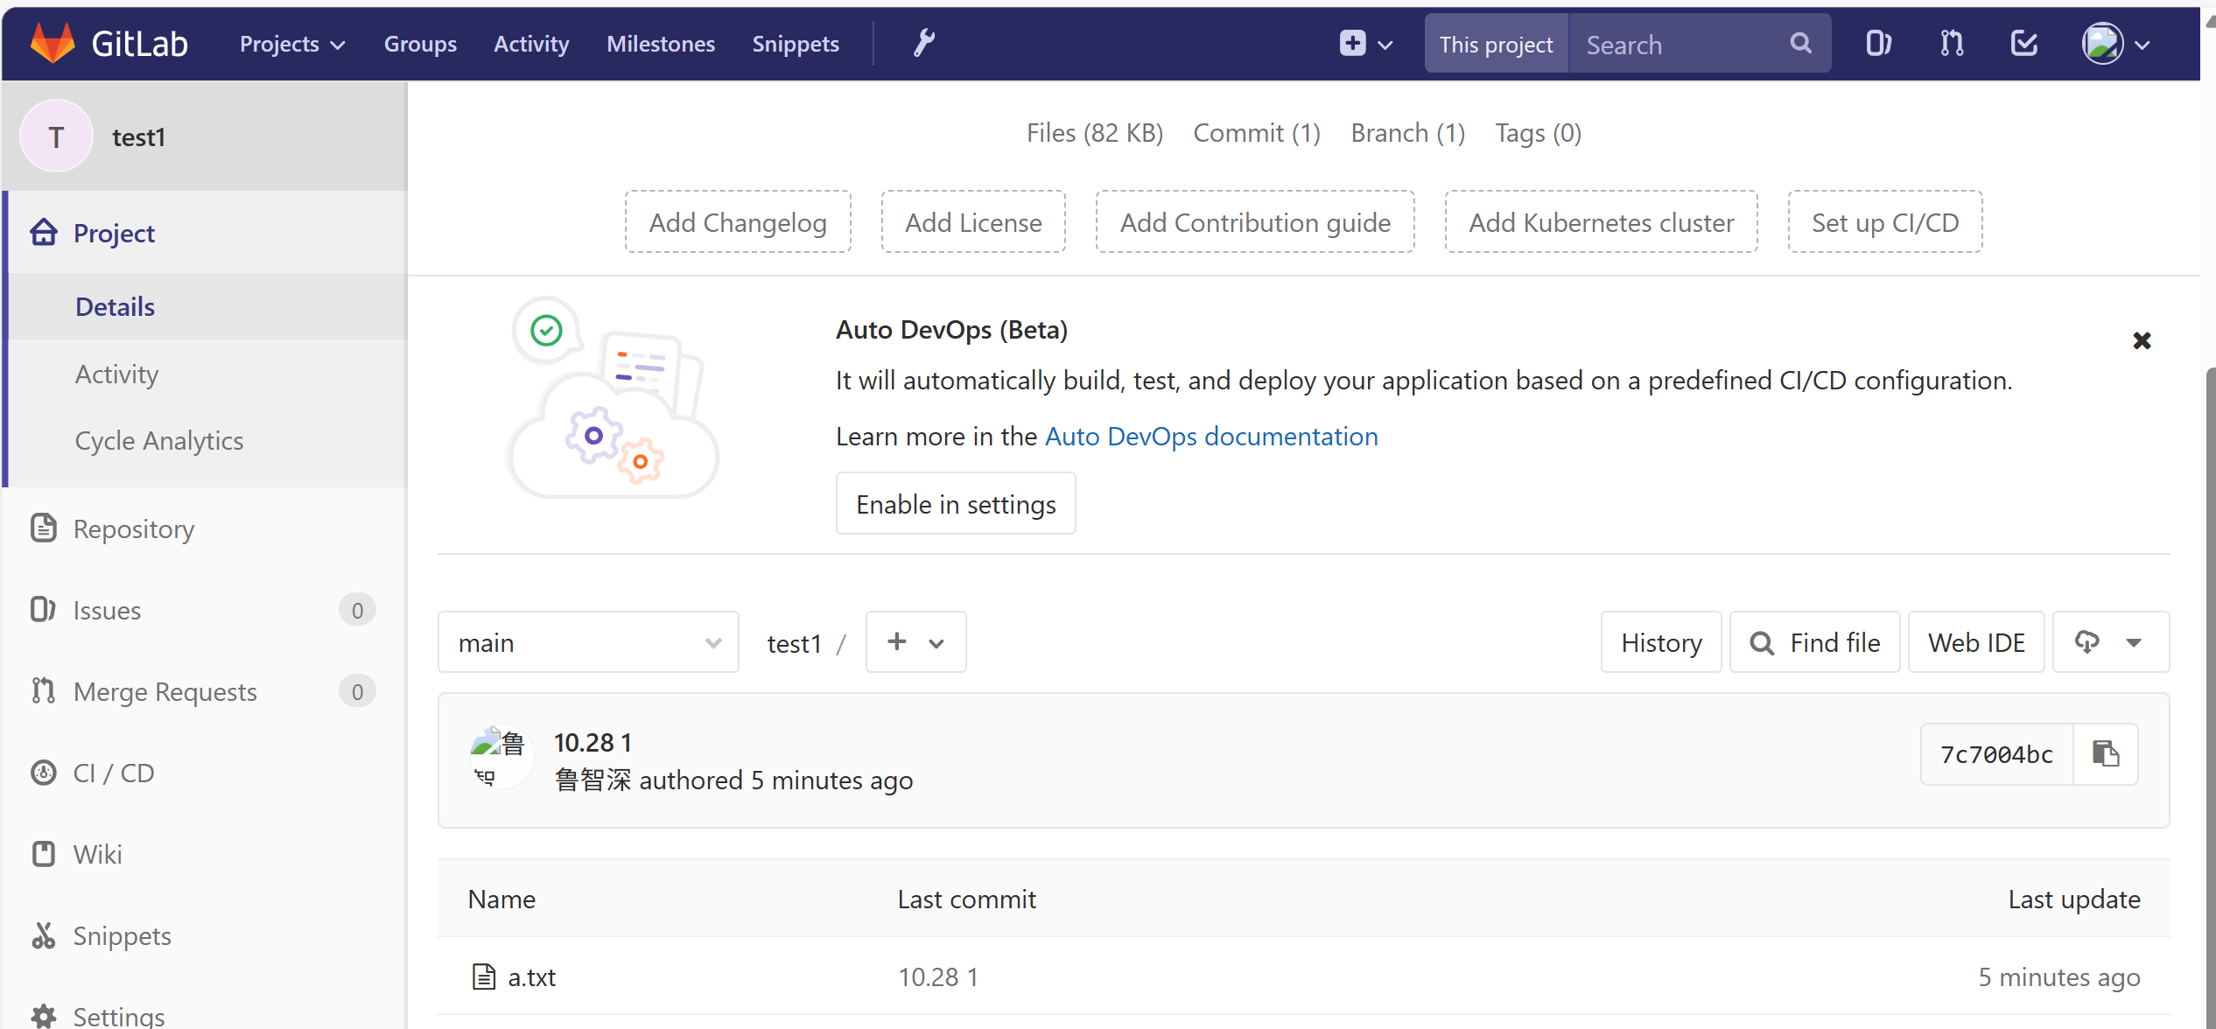Click the admin area wrench icon
This screenshot has width=2216, height=1029.
tap(924, 43)
